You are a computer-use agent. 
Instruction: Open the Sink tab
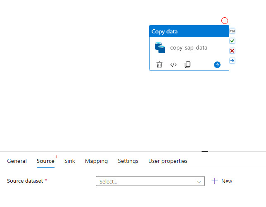[x=69, y=161]
